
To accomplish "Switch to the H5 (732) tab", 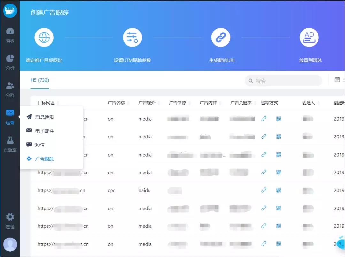I will pyautogui.click(x=40, y=80).
